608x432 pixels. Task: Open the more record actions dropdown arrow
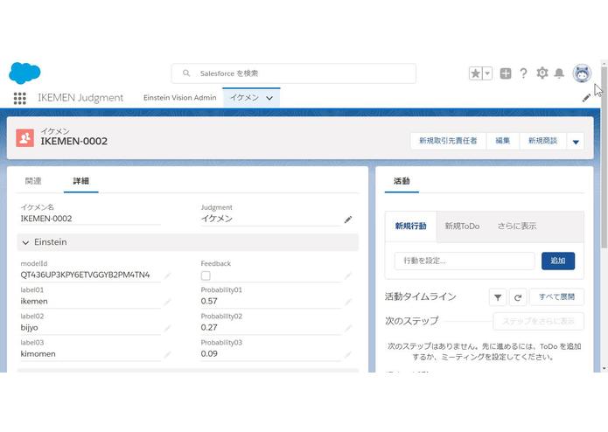tap(576, 142)
